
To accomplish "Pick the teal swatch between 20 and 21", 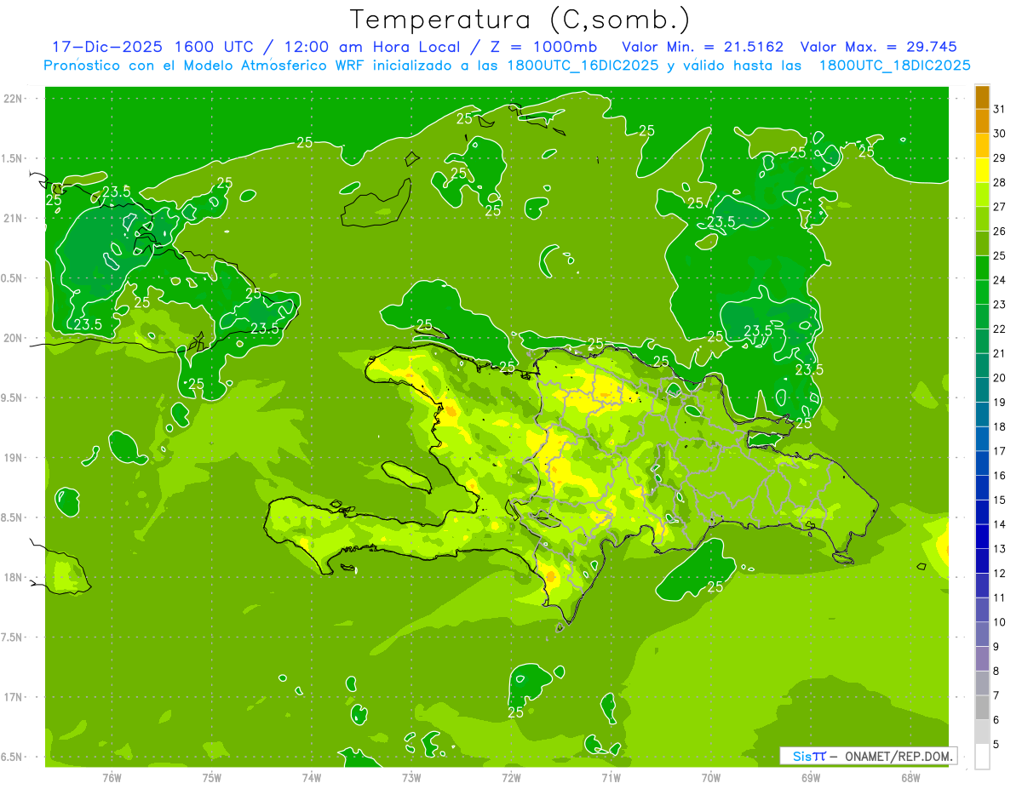I will click(x=982, y=366).
